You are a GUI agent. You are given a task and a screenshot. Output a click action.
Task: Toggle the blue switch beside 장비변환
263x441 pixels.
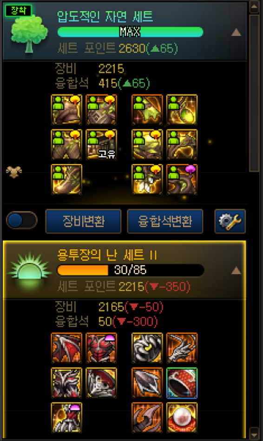(21, 220)
